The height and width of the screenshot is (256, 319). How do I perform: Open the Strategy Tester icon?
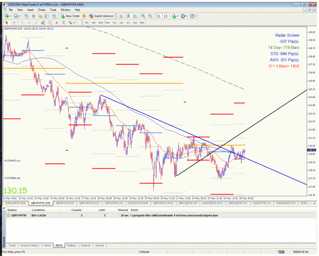(54, 16)
